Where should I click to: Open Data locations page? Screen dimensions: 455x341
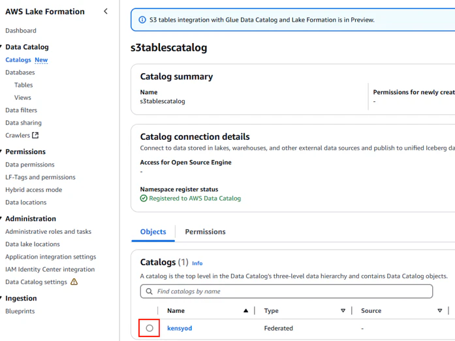point(26,202)
